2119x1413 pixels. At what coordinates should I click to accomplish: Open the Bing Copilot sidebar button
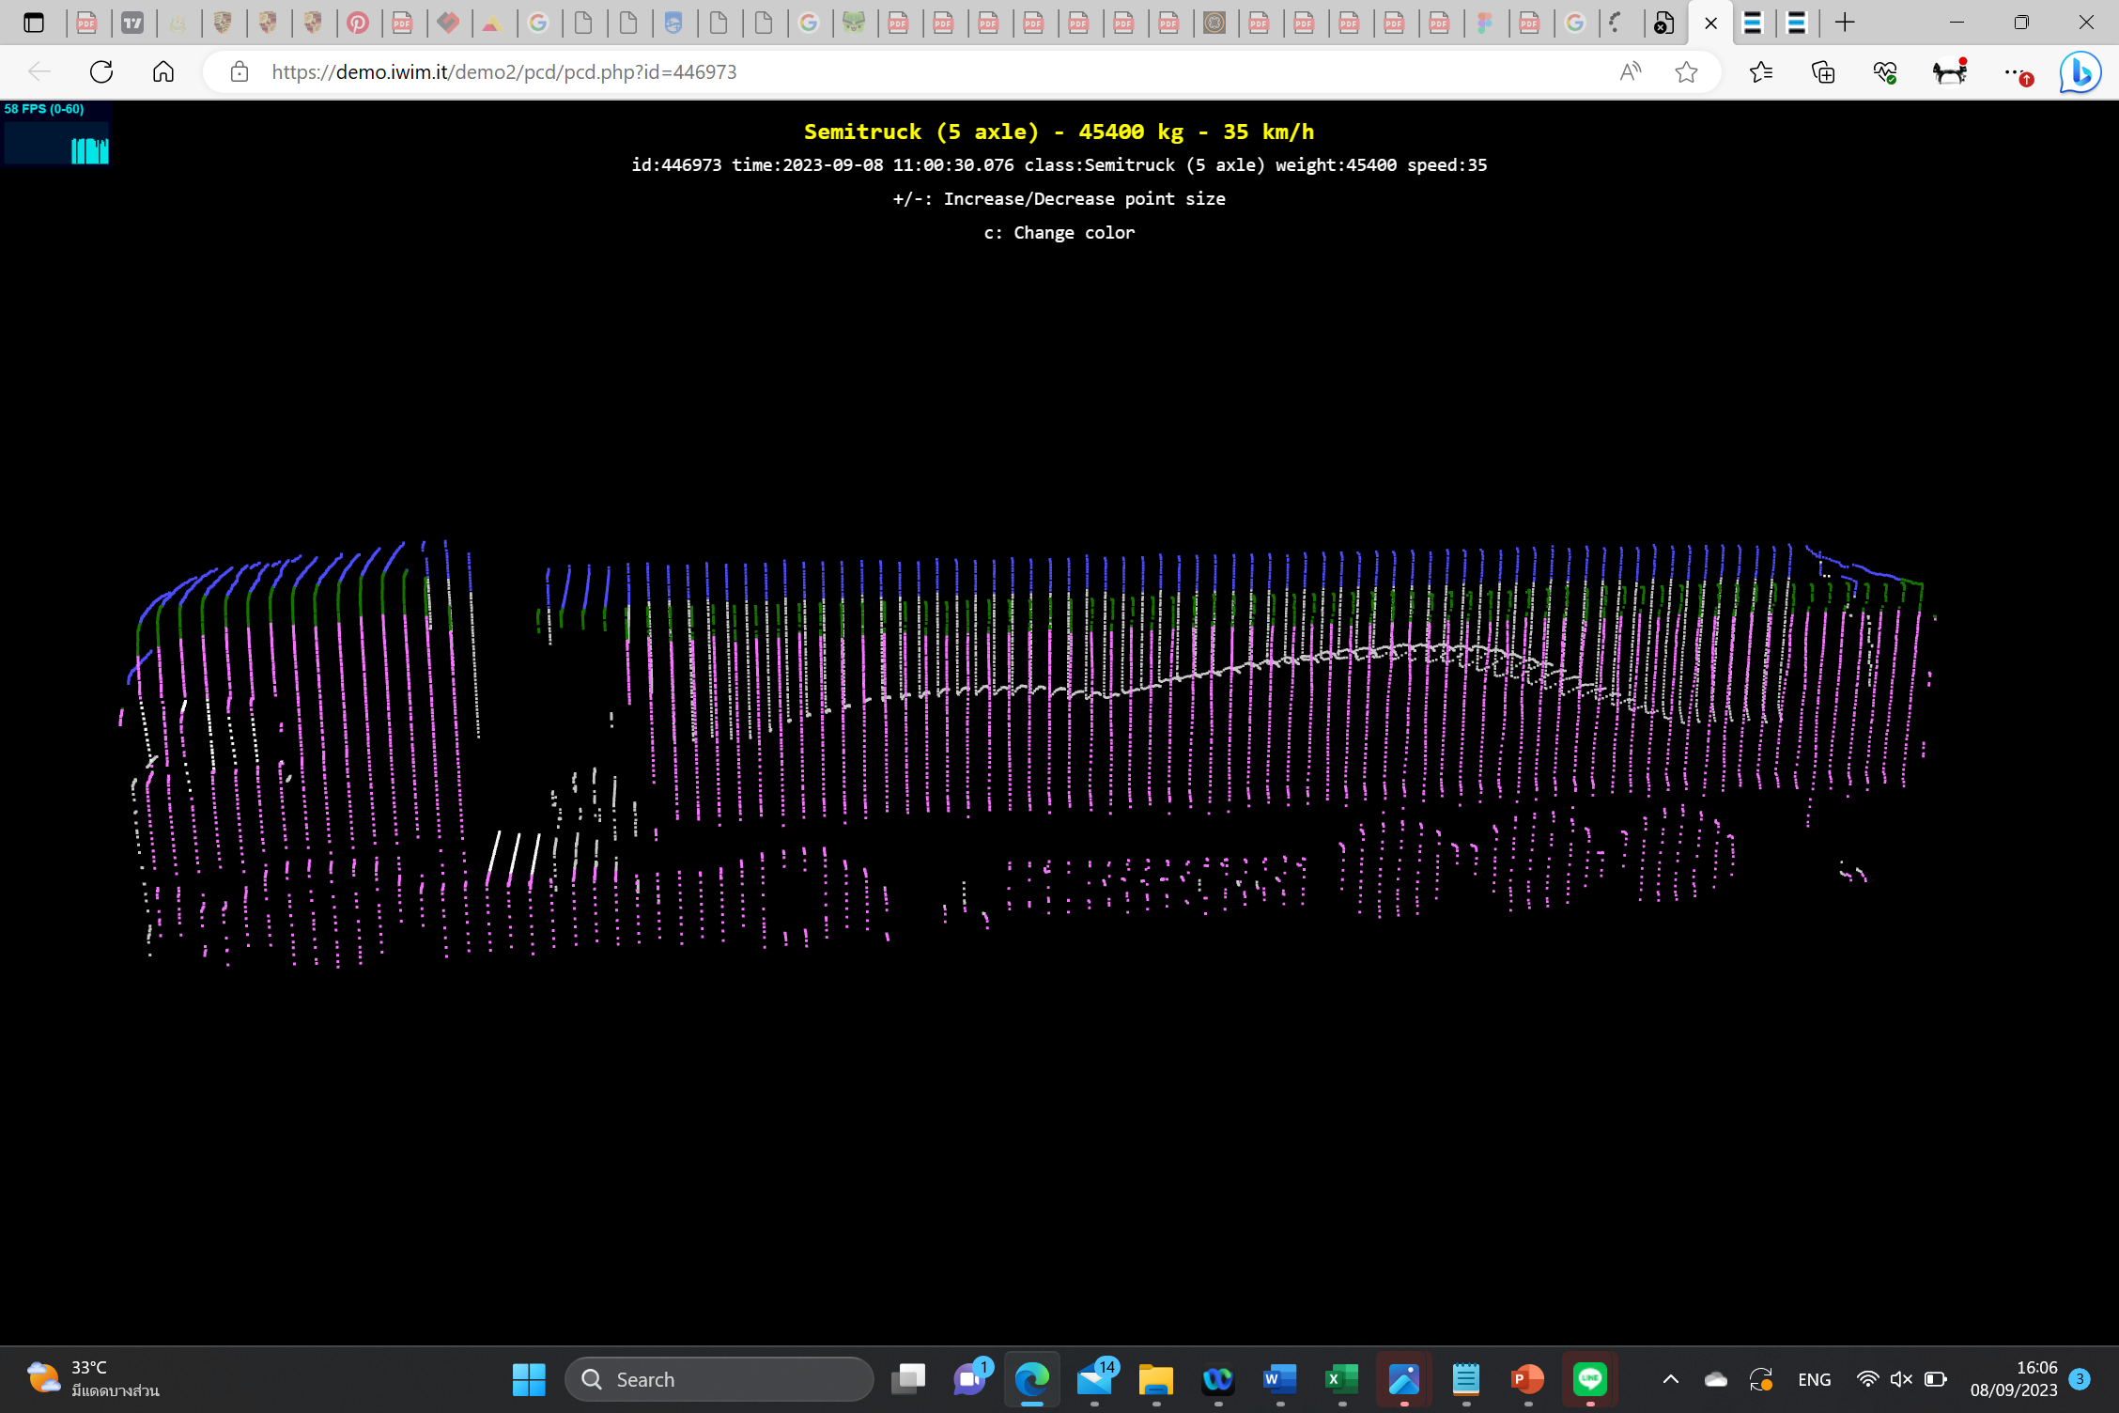[x=2080, y=71]
